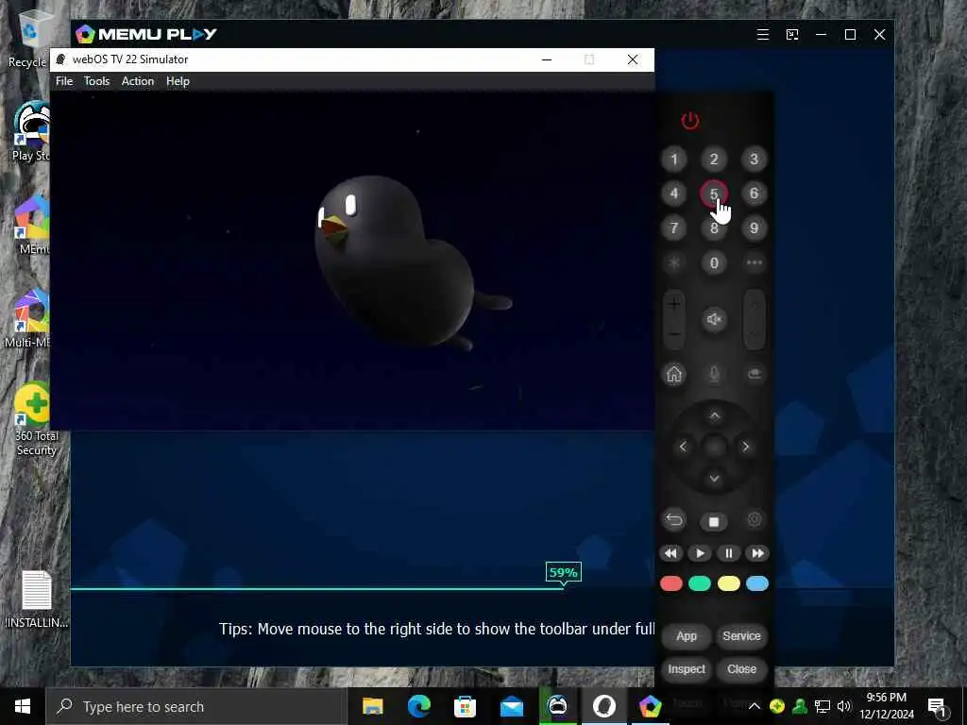Screen dimensions: 967x725
Task: Open the notification center icon
Action: 938,706
